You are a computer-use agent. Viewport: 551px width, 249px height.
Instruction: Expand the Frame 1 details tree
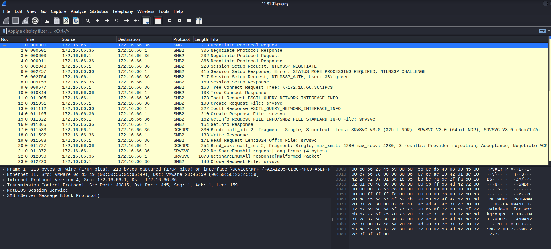[x=3, y=169]
